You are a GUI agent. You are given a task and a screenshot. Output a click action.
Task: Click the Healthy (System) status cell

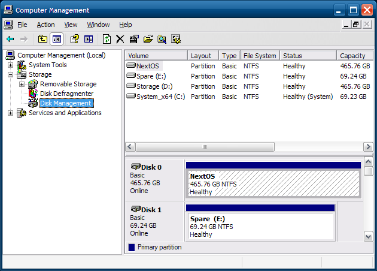pyautogui.click(x=308, y=97)
